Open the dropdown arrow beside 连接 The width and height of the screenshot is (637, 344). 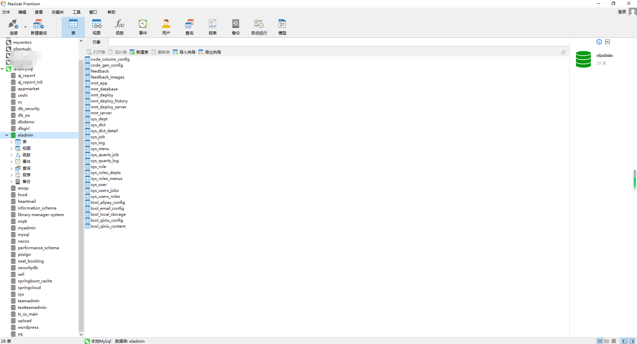[x=25, y=27]
